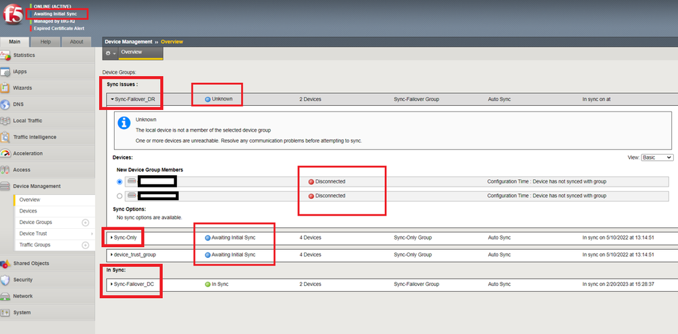678x334 pixels.
Task: Expand the Sync-Only device group
Action: pyautogui.click(x=112, y=238)
